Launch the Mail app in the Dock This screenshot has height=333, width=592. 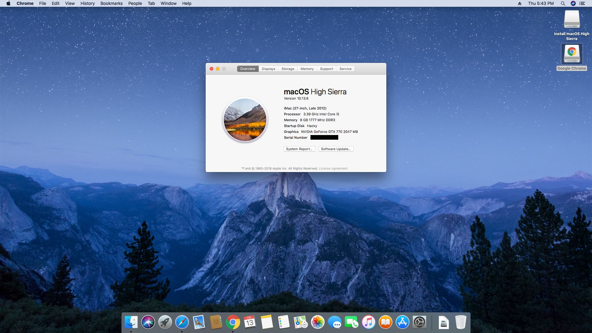coord(199,322)
